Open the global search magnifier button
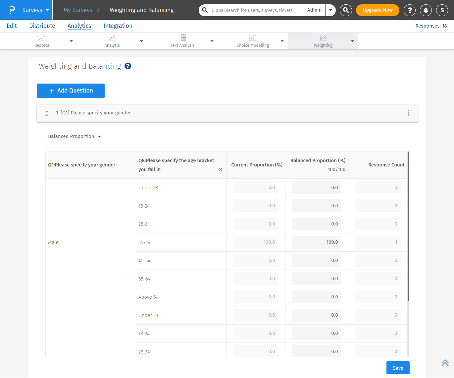454x378 pixels. [x=346, y=10]
